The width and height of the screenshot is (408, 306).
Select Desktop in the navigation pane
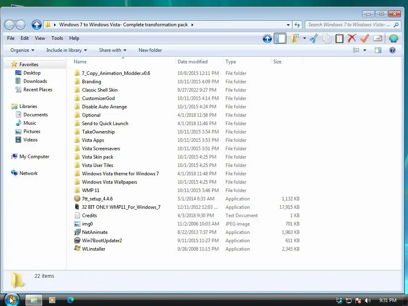[32, 73]
